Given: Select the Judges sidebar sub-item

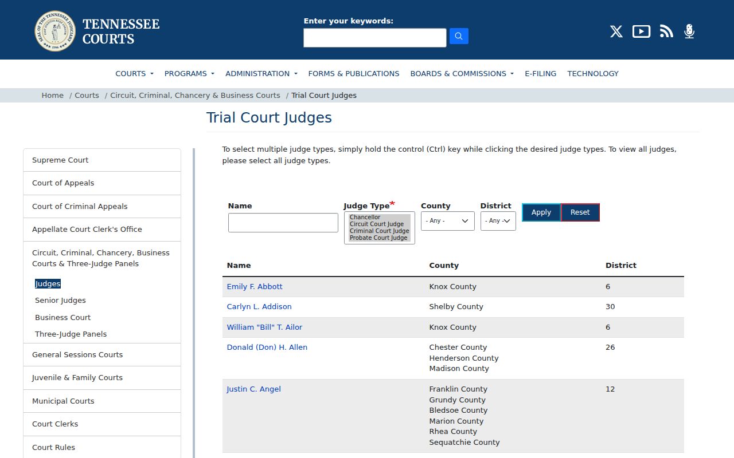Looking at the screenshot, I should point(48,284).
